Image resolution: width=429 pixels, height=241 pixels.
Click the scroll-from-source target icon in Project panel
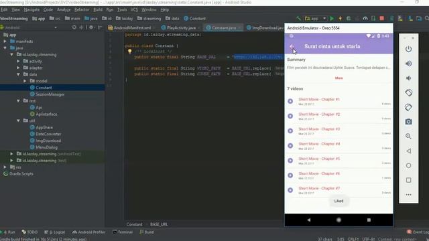tap(74, 27)
